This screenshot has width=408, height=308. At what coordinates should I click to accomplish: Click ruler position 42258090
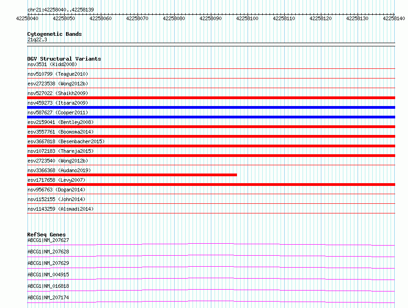[210, 18]
